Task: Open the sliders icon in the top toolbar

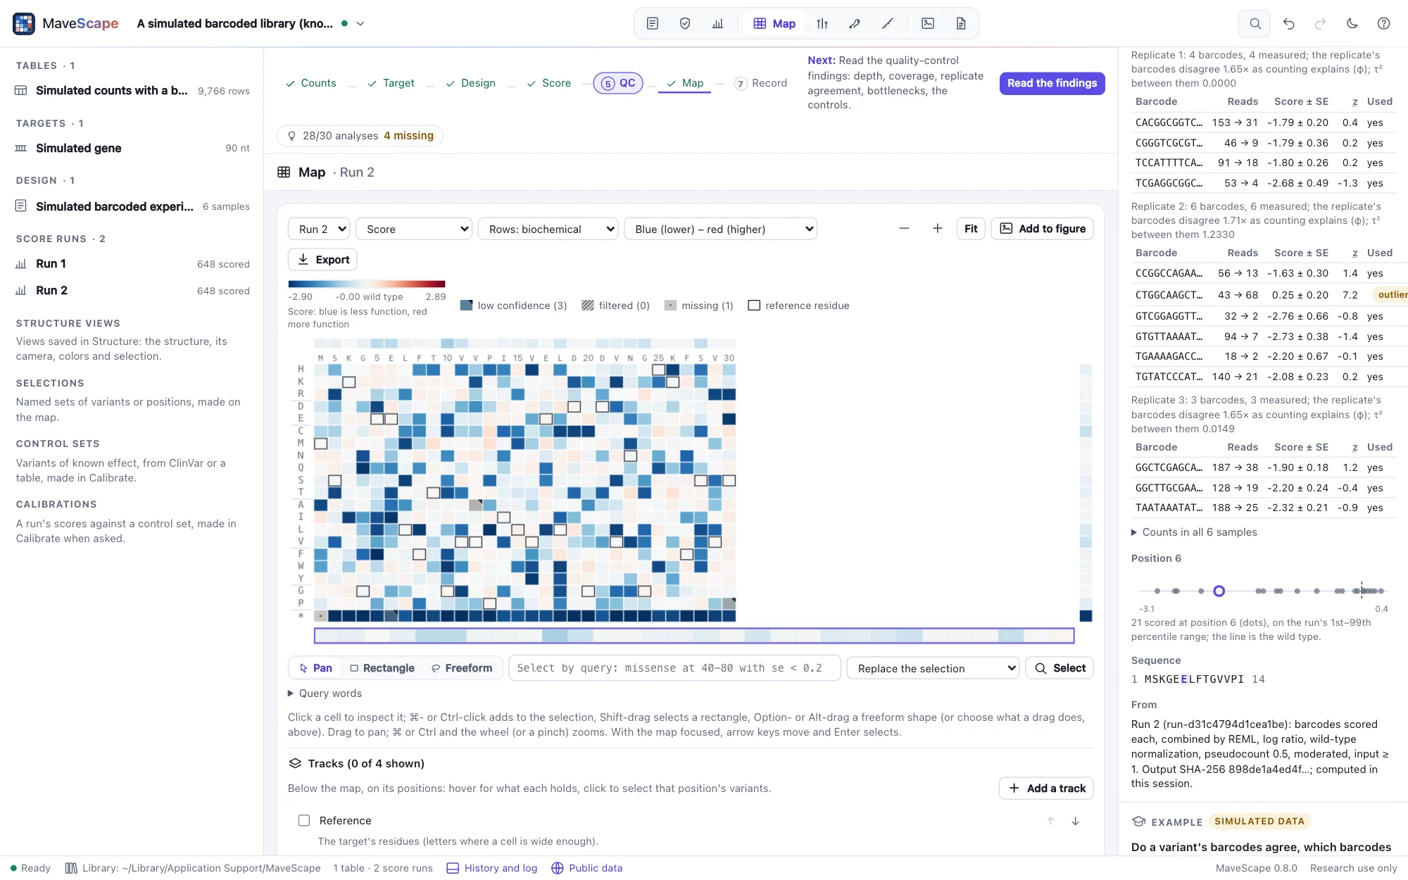Action: click(x=822, y=23)
